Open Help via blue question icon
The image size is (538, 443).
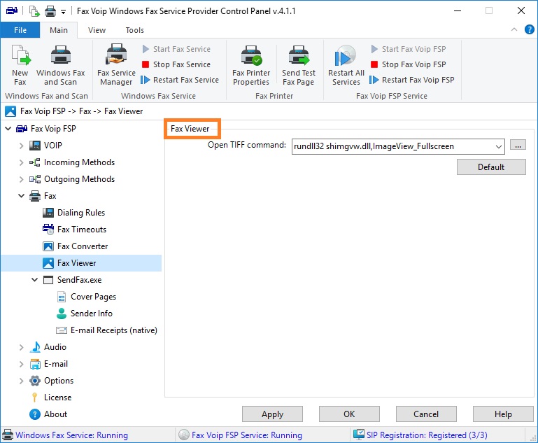pyautogui.click(x=529, y=30)
